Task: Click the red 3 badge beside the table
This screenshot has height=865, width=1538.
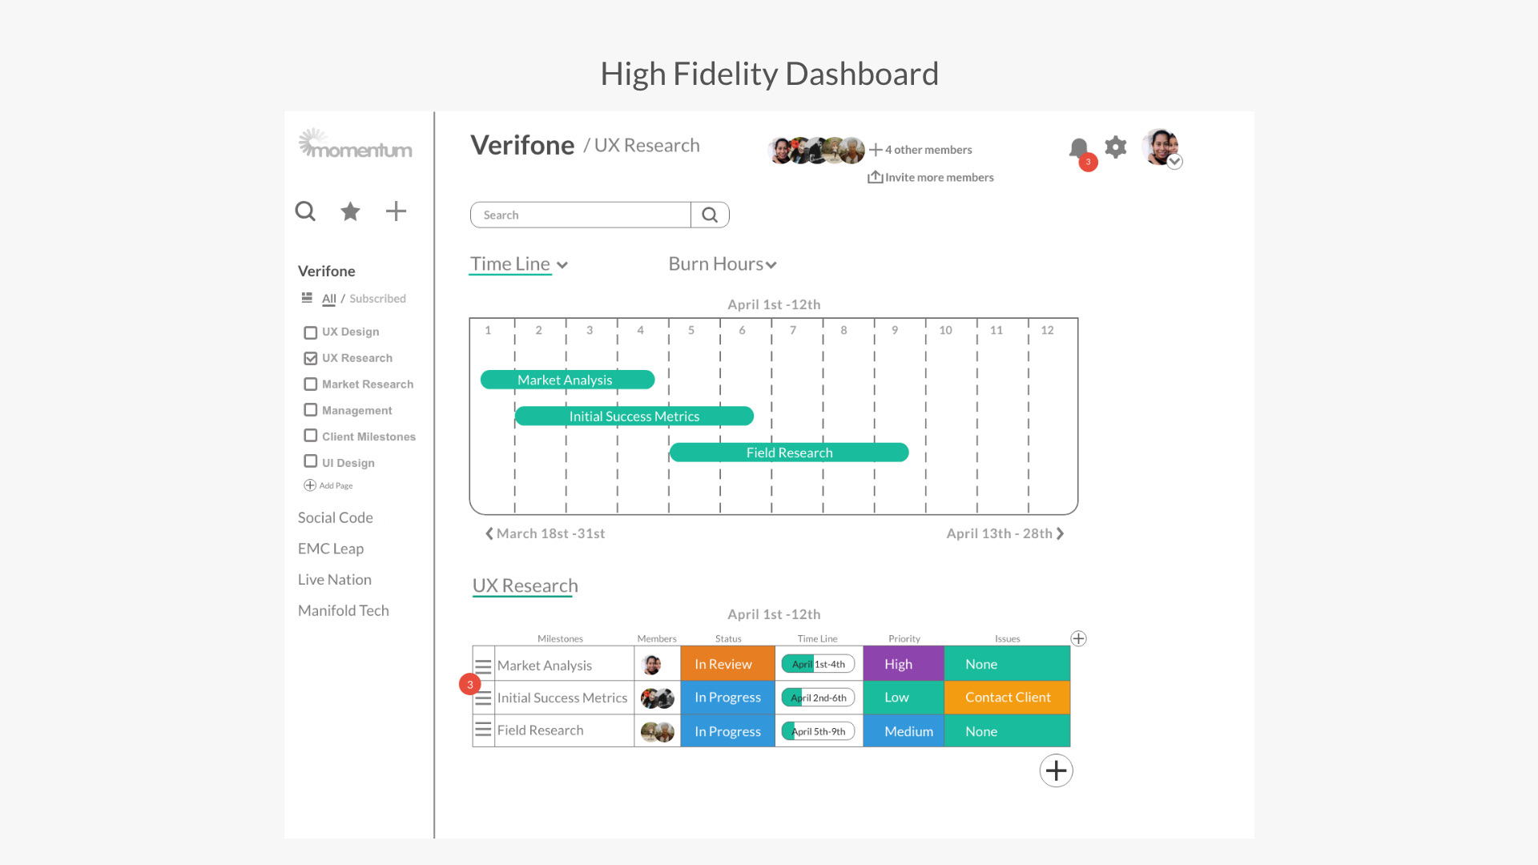Action: coord(470,685)
